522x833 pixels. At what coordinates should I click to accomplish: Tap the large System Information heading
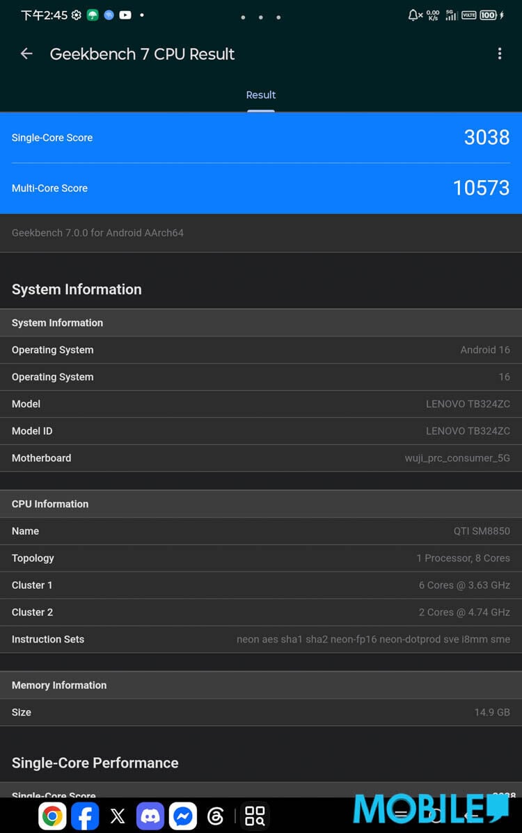coord(77,289)
